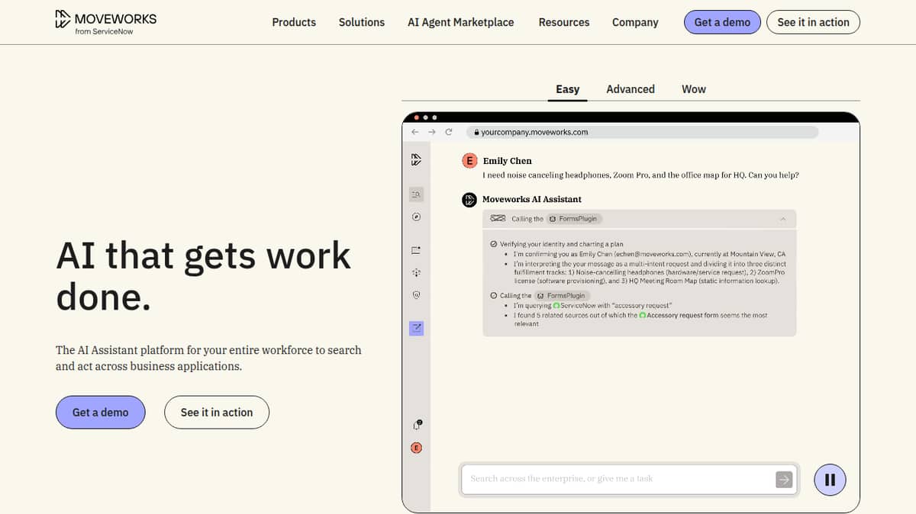Click the Moveworks AI Assistant avatar

(469, 200)
